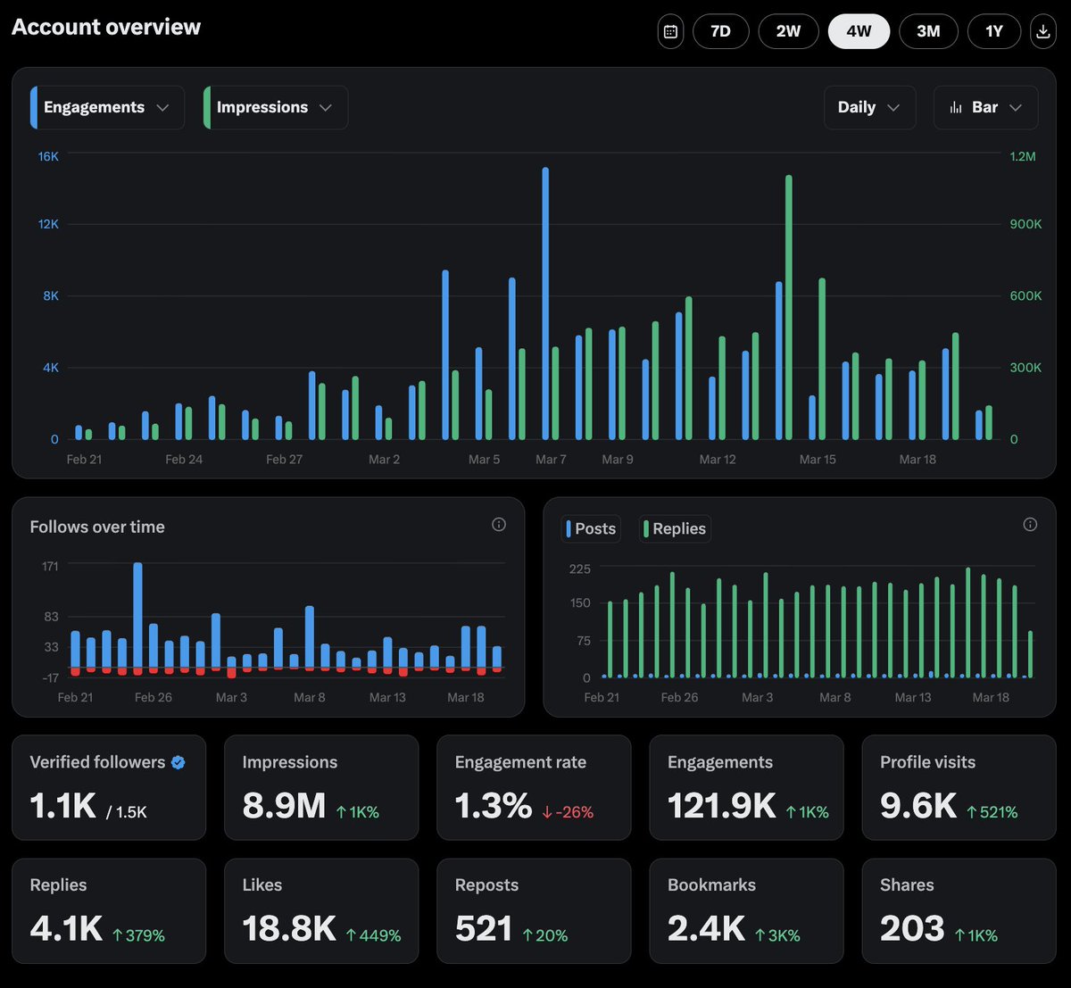1071x988 pixels.
Task: Click the blue Engagements color indicator
Action: (34, 107)
